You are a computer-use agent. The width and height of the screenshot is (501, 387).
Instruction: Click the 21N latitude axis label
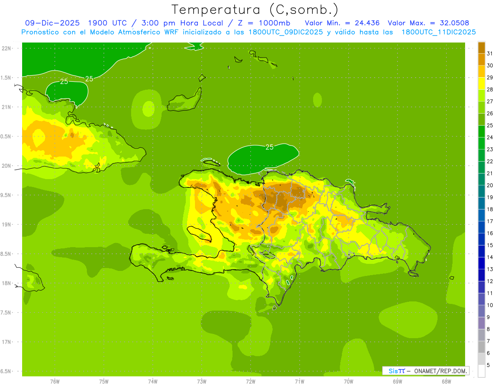click(7, 107)
